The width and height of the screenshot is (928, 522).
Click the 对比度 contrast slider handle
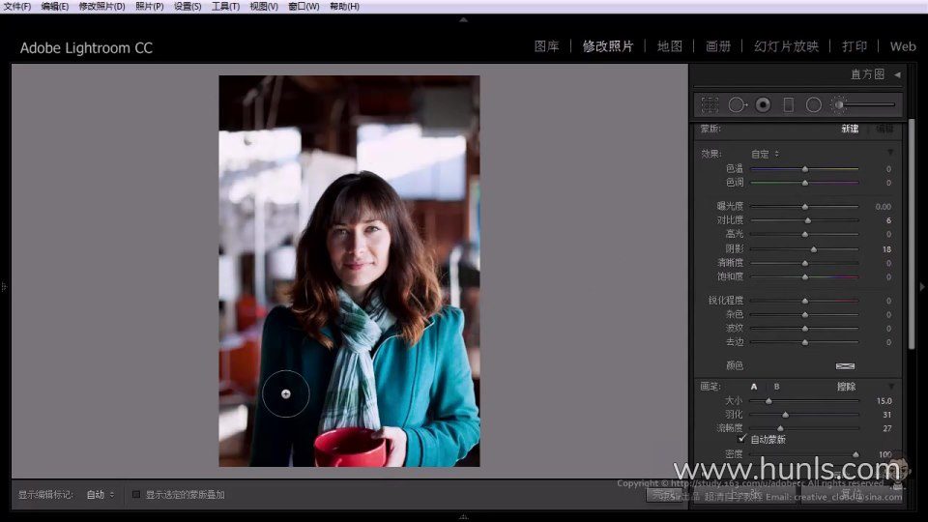pos(808,220)
